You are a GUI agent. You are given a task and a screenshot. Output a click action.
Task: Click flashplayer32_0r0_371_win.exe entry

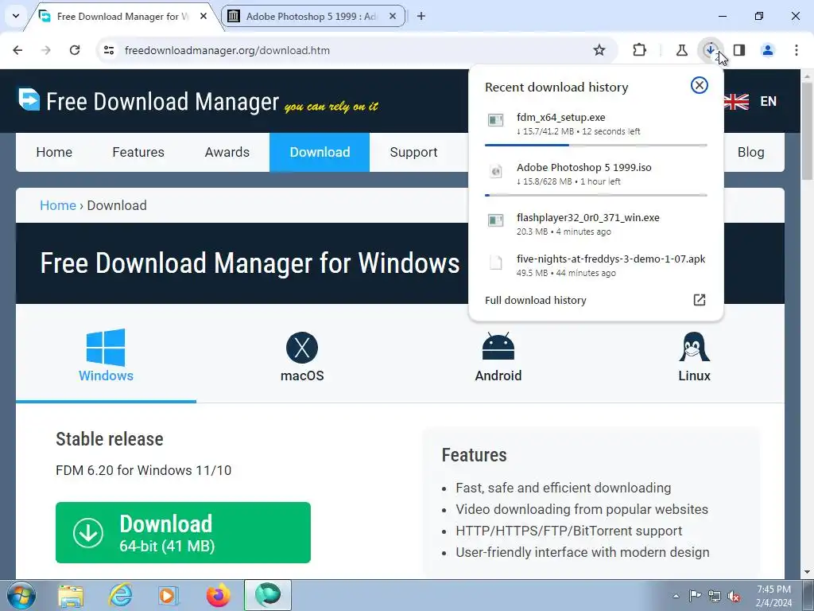click(x=595, y=224)
